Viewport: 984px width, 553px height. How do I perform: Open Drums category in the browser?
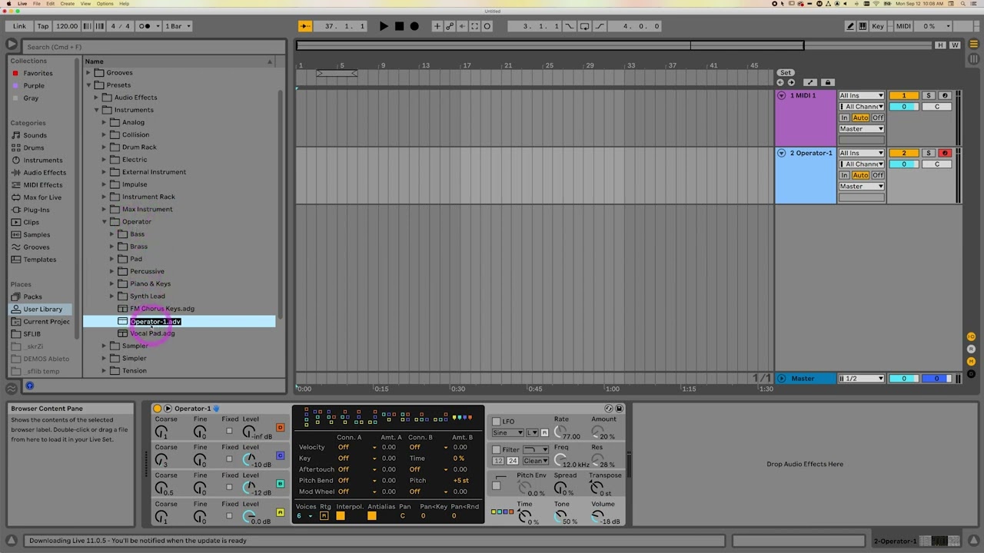[33, 147]
